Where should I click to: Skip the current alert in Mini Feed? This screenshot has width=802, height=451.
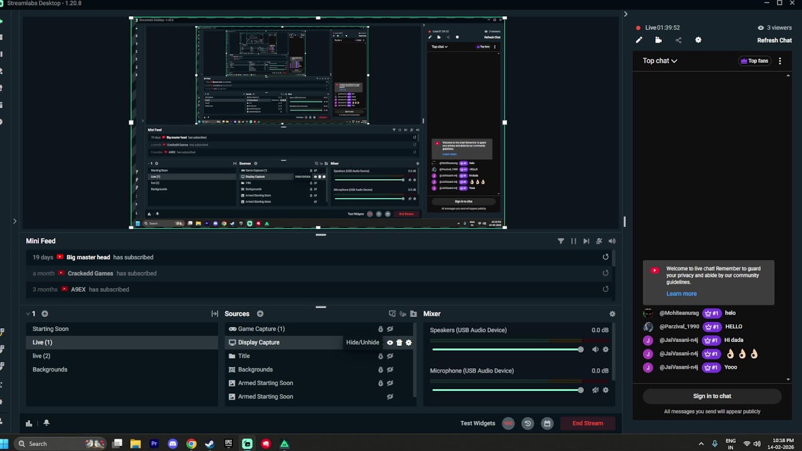tap(586, 241)
